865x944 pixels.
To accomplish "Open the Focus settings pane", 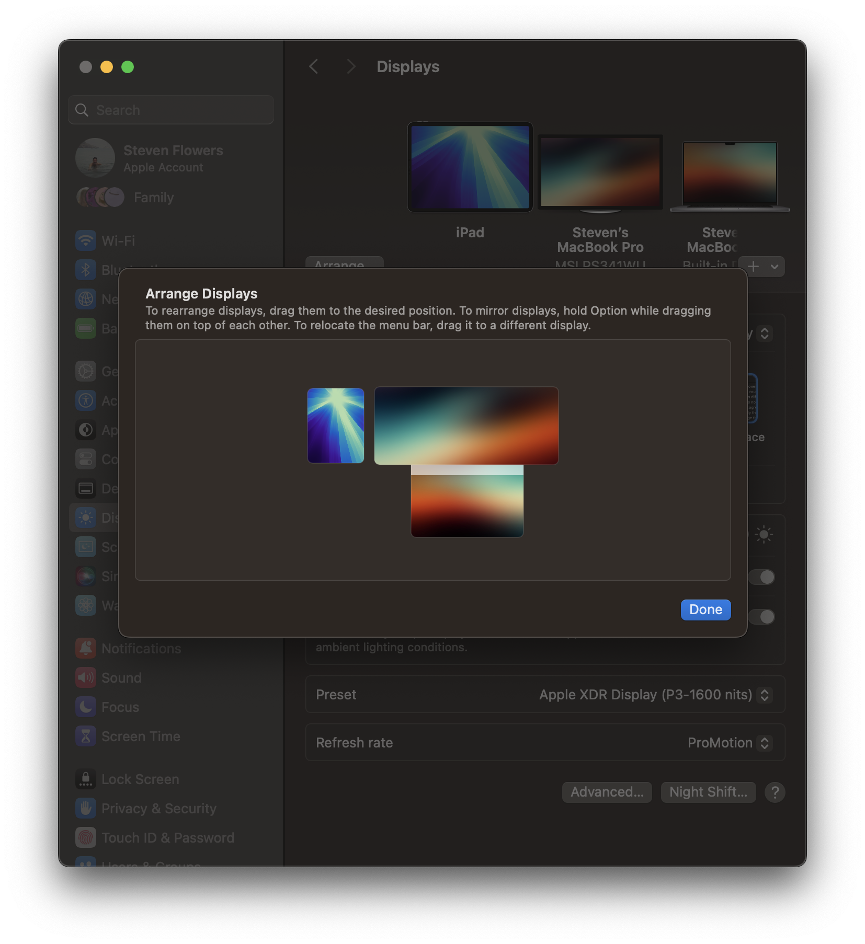I will 120,707.
